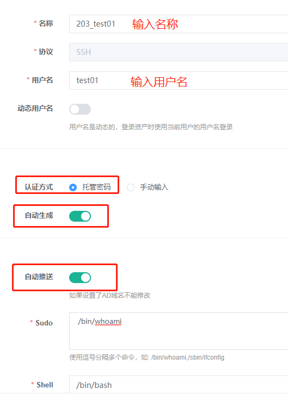Click the 用户名 input field containing test01

pyautogui.click(x=179, y=80)
